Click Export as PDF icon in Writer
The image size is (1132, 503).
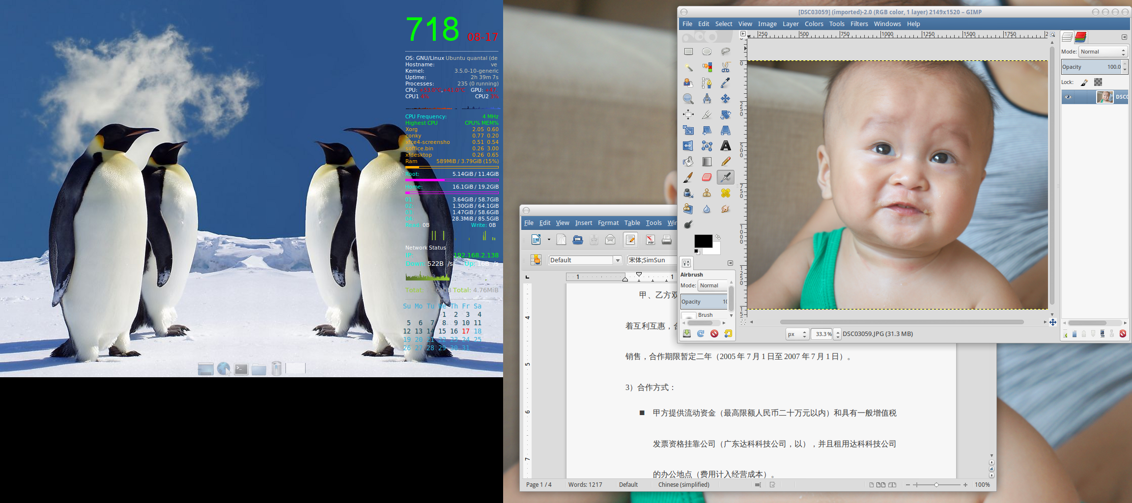point(650,240)
